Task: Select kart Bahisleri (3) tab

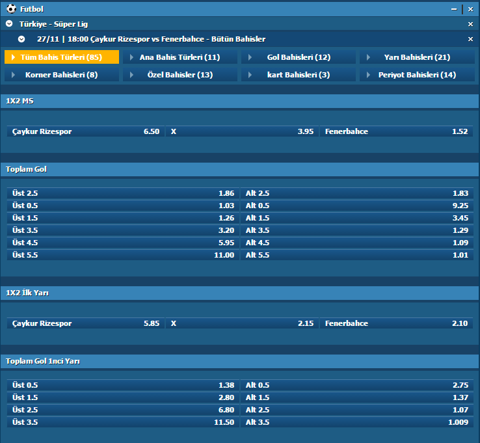Action: click(299, 75)
